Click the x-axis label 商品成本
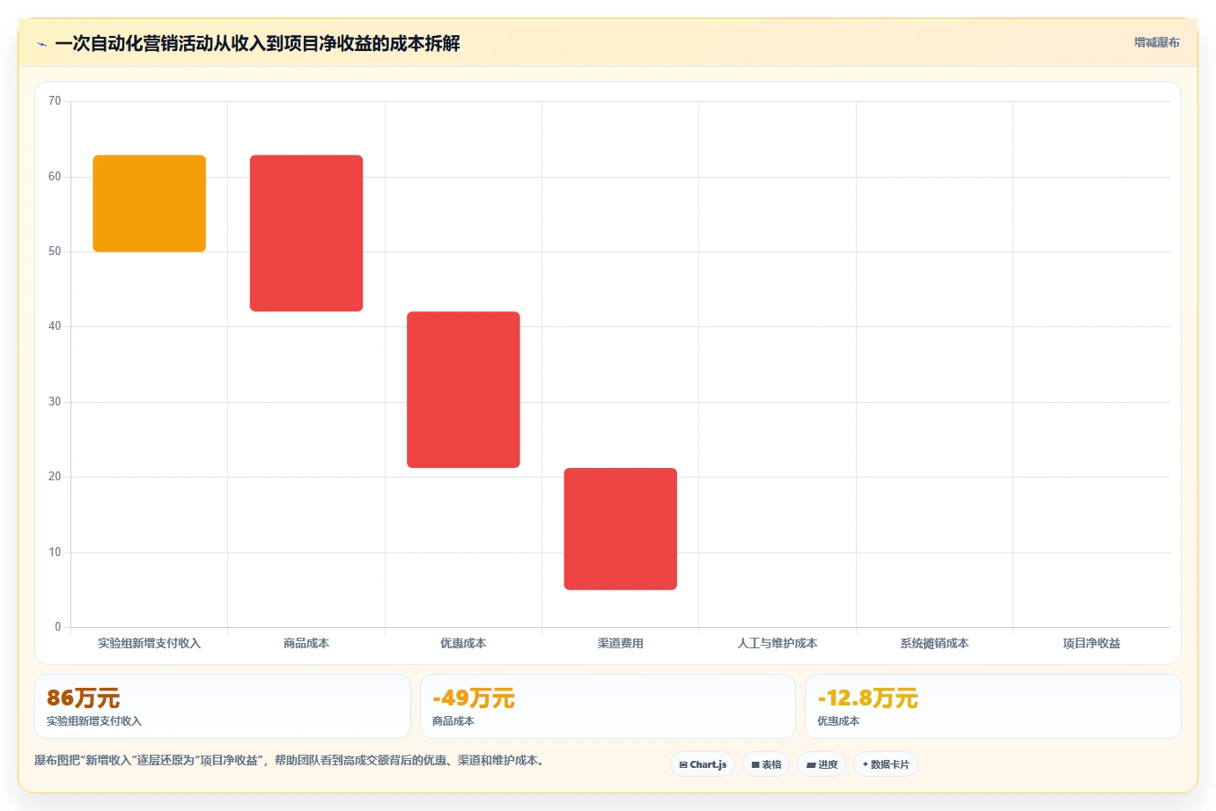 [306, 643]
